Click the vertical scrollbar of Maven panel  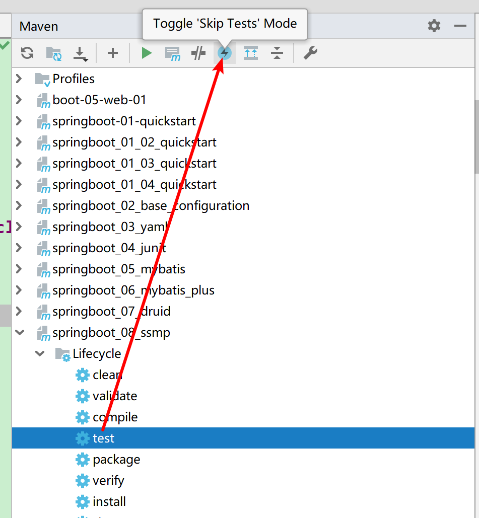tap(476, 136)
